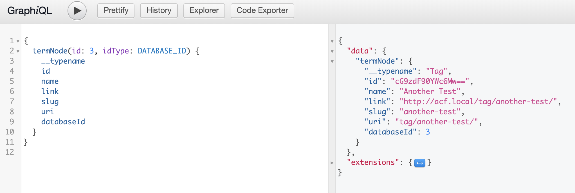Collapse the termNode fold arrow on line 2
Image resolution: width=575 pixels, height=193 pixels.
point(18,51)
